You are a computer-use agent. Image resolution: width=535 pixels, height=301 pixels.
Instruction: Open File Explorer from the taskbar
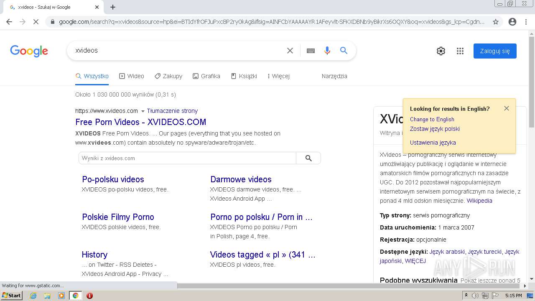pyautogui.click(x=47, y=296)
